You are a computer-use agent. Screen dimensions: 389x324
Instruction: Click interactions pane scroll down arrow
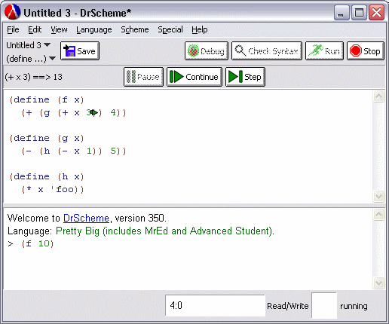[x=378, y=283]
